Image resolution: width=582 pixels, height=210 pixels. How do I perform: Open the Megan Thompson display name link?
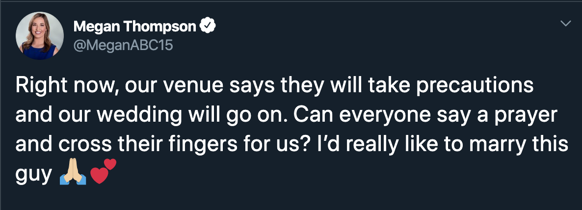[x=135, y=26]
